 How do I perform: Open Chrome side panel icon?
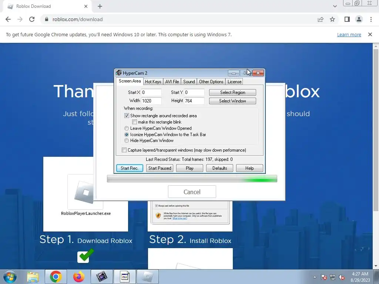(347, 19)
